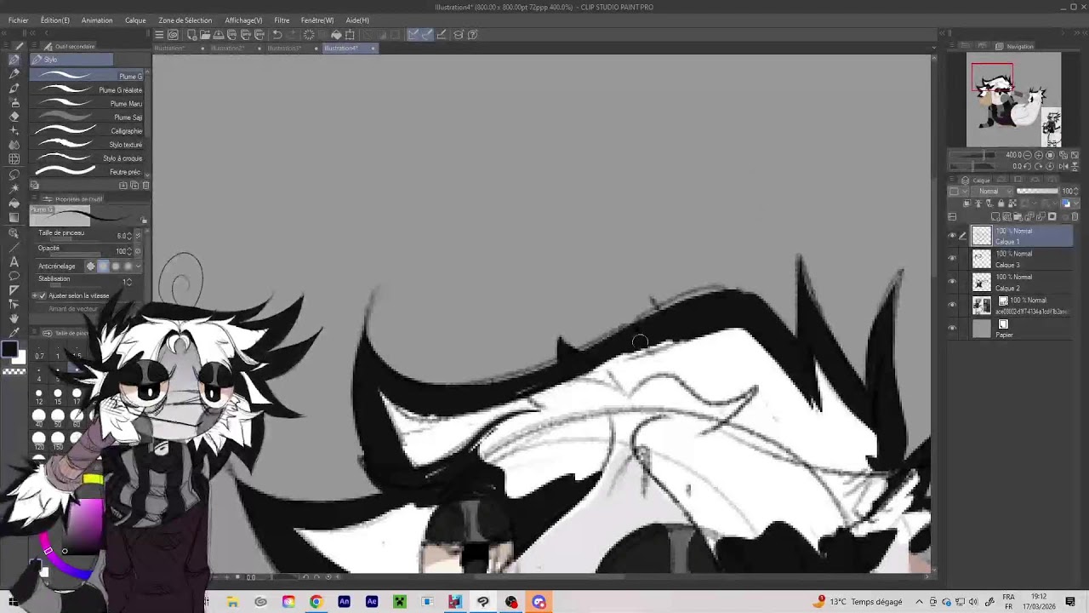Hide the Papier layer

pos(952,328)
